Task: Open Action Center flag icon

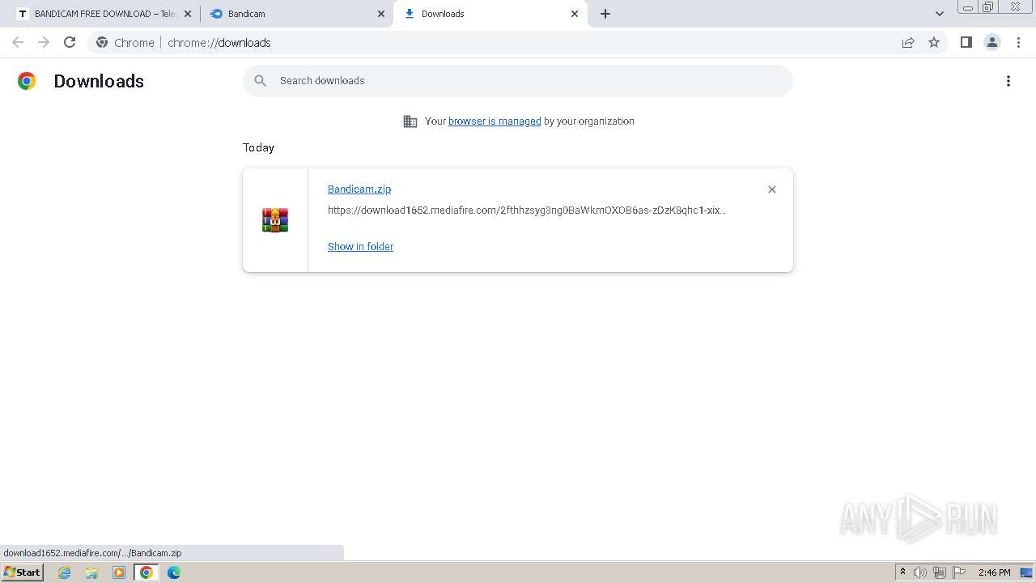Action: (x=959, y=572)
